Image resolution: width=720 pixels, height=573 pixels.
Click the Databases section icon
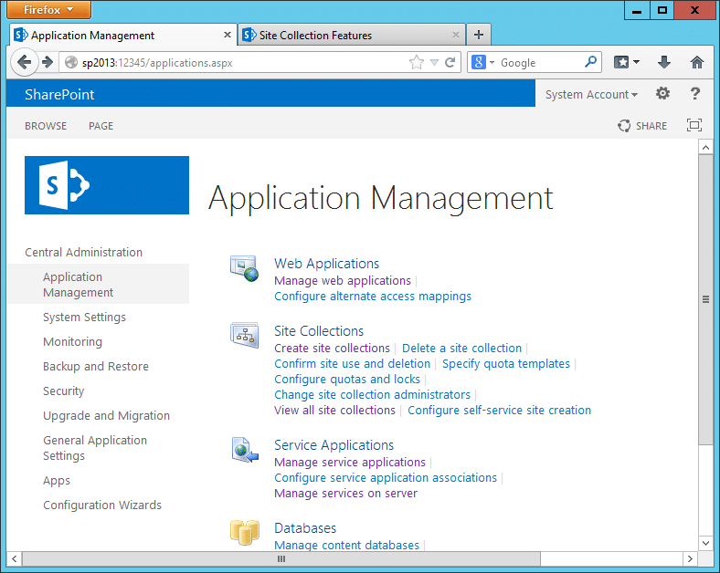(x=245, y=532)
